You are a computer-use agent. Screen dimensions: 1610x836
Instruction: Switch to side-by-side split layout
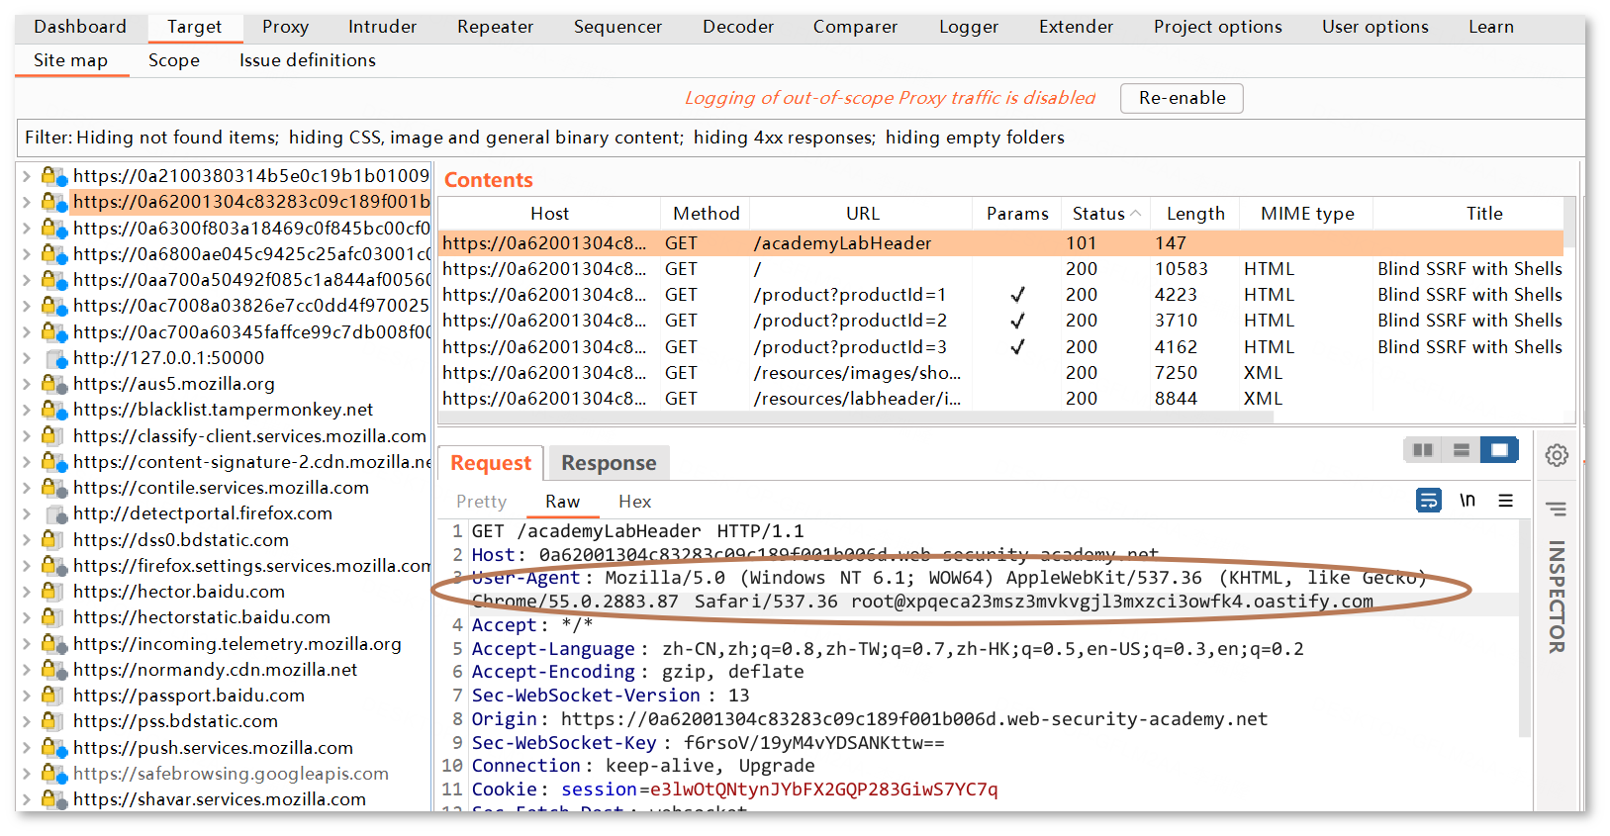pos(1423,450)
